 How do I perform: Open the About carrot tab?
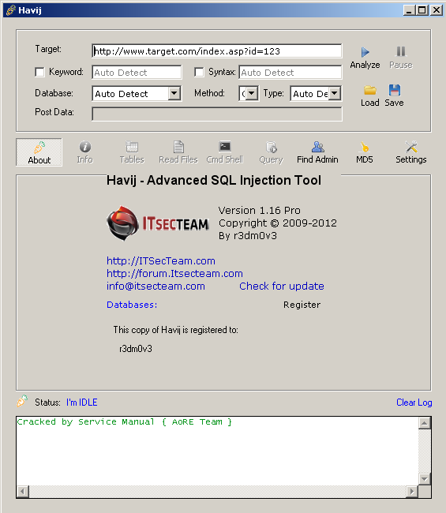coord(39,152)
